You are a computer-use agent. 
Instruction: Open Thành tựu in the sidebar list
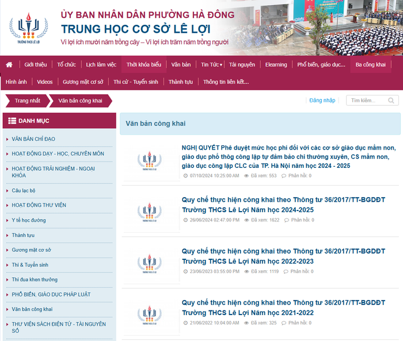click(23, 235)
